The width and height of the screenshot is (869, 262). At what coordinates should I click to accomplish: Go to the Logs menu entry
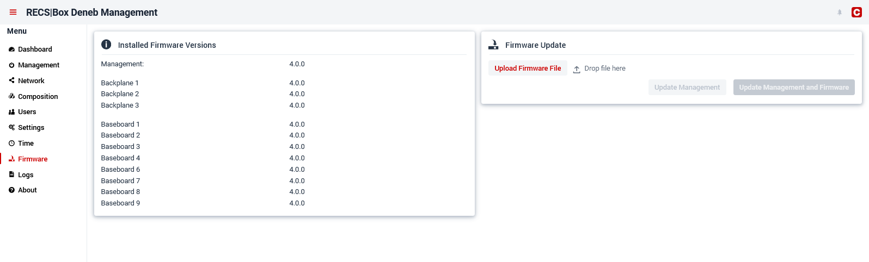[26, 175]
